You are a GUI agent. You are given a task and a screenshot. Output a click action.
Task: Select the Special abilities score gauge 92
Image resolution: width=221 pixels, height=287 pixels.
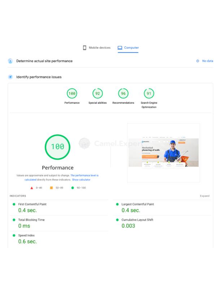coord(97,94)
